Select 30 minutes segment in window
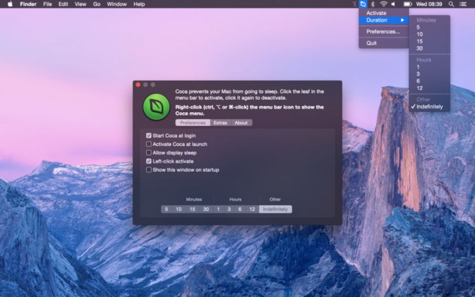Viewport: 475px width, 297px height. coord(206,209)
